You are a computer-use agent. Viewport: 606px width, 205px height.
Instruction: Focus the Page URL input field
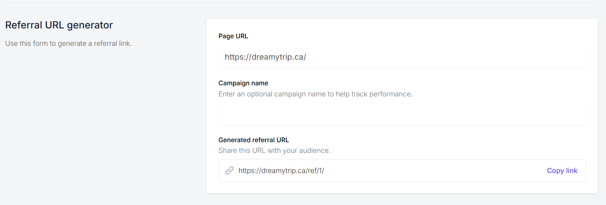[402, 57]
